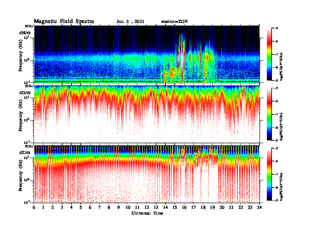Click the dZ/dt panel color bar
This screenshot has width=309, height=238.
pyautogui.click(x=269, y=174)
